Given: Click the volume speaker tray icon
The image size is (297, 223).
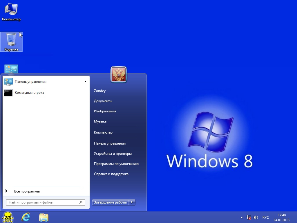Looking at the screenshot, I should tap(256, 217).
